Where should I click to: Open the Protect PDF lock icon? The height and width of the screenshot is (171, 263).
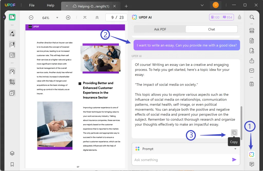tap(252, 51)
